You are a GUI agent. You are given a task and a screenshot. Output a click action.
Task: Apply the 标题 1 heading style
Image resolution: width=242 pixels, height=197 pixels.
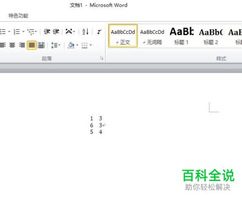(181, 36)
